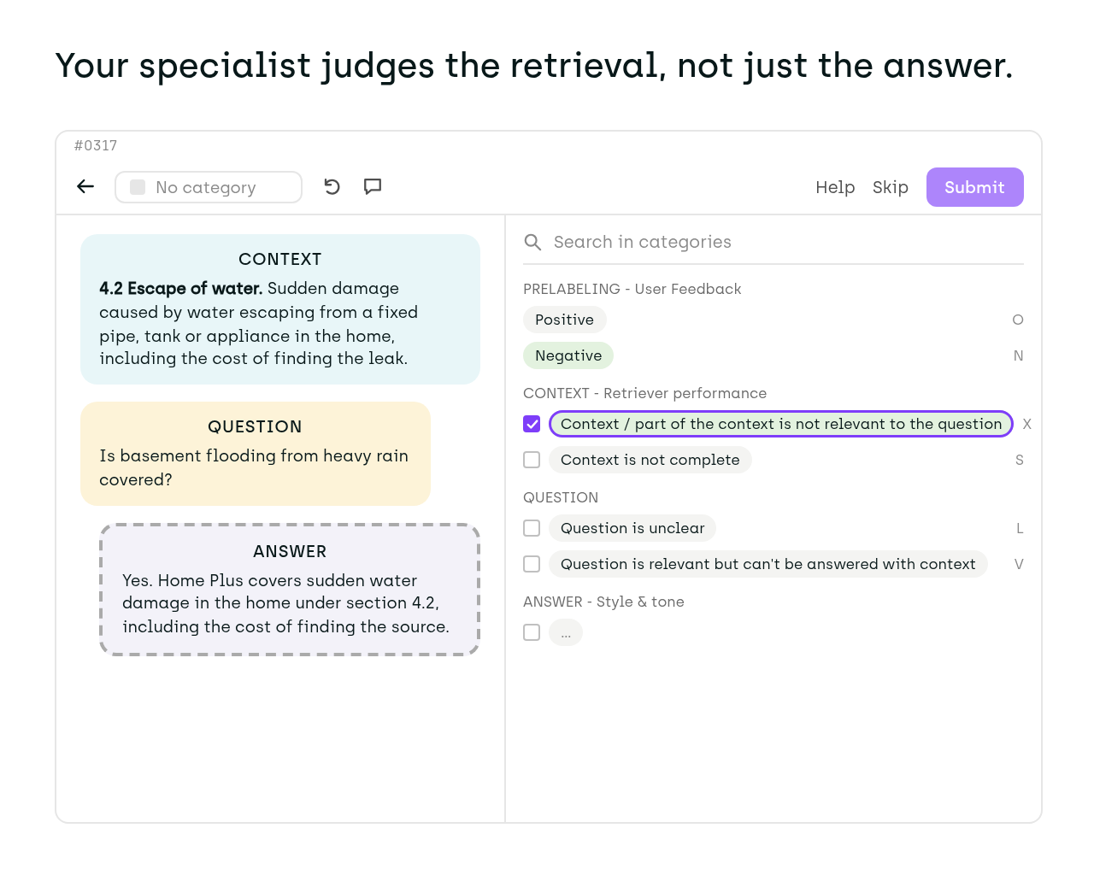Check the empty Style & tone checkbox
Screen dimensions: 1094x875
tap(532, 632)
